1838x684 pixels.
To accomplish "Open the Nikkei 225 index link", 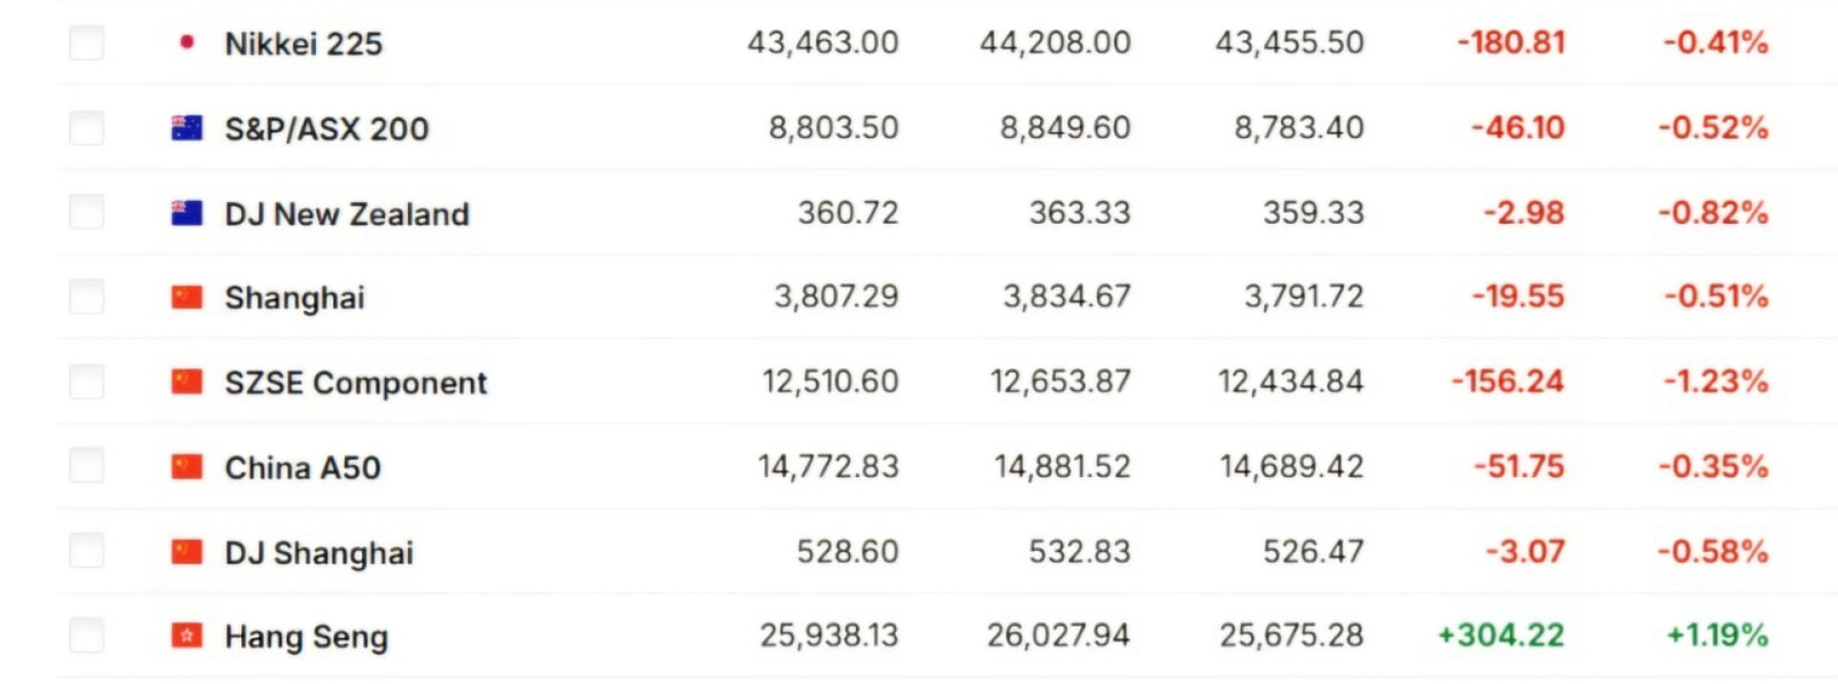I will coord(303,43).
